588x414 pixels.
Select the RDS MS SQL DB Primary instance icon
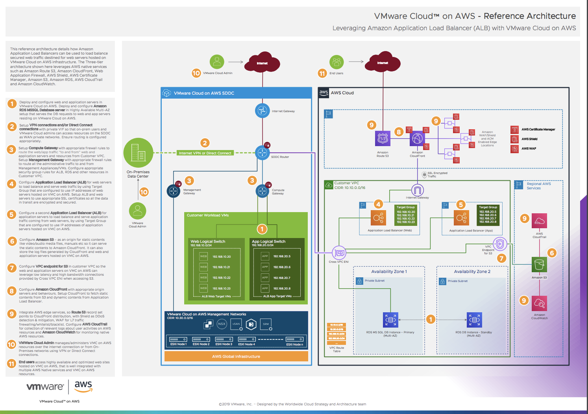tap(390, 320)
